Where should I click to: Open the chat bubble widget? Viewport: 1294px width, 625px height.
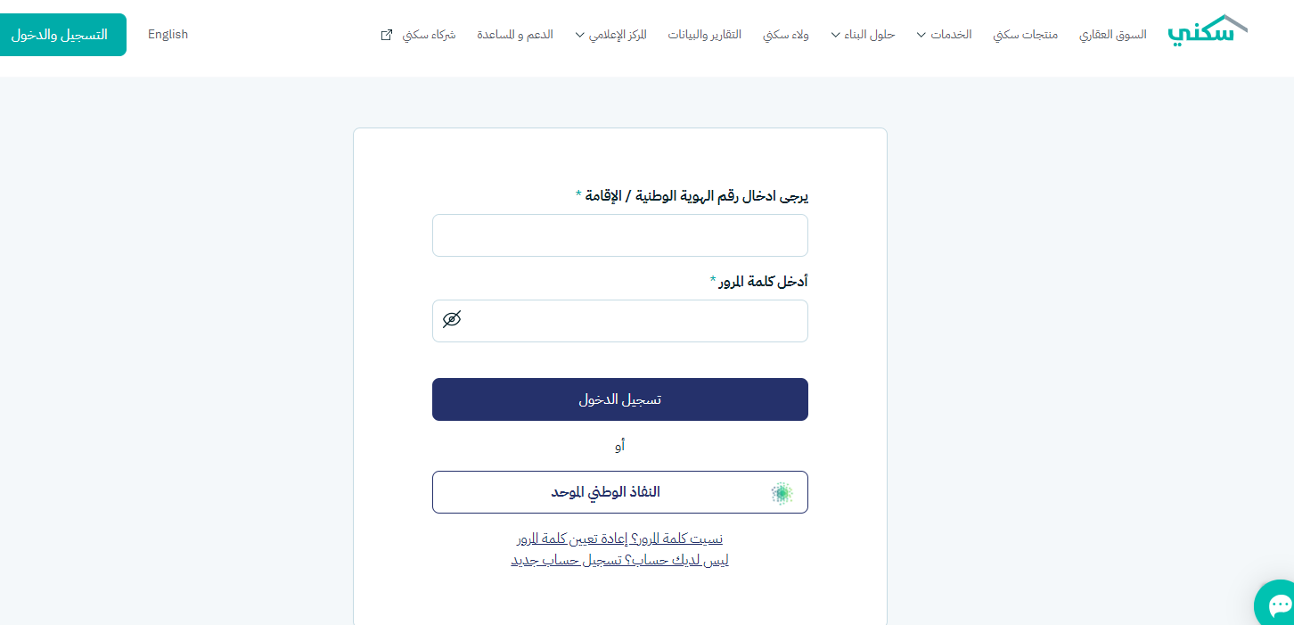pos(1278,605)
